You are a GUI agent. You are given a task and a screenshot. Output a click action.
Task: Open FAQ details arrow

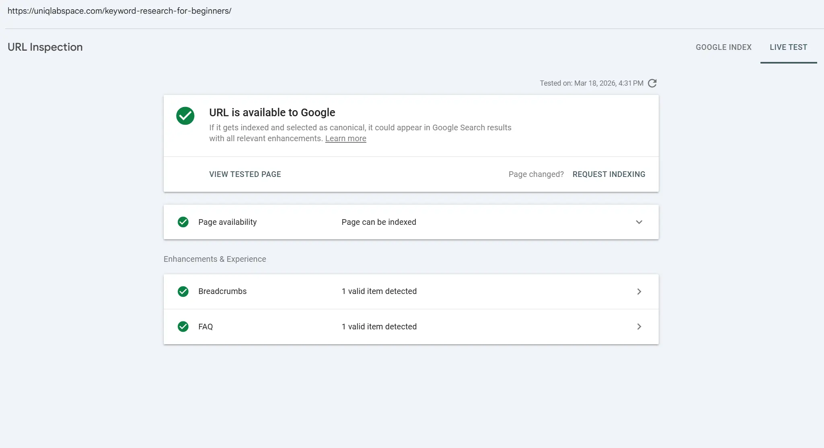click(x=639, y=327)
